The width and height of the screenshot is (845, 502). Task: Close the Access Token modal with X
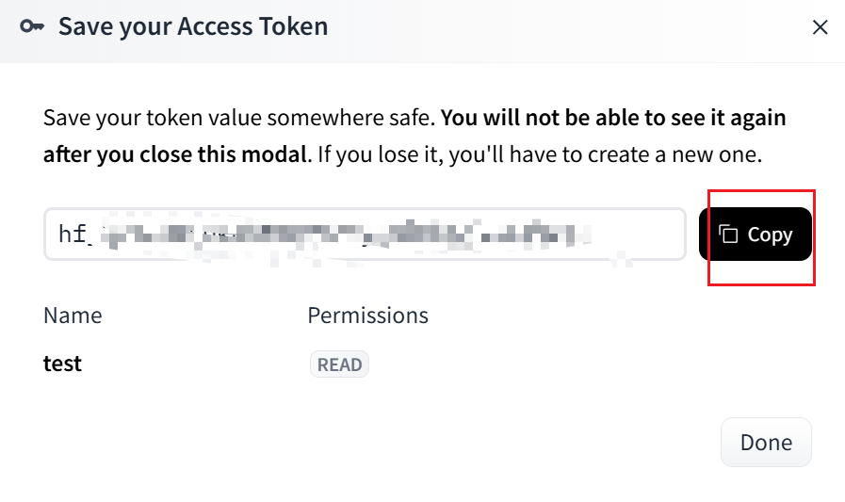coord(820,27)
